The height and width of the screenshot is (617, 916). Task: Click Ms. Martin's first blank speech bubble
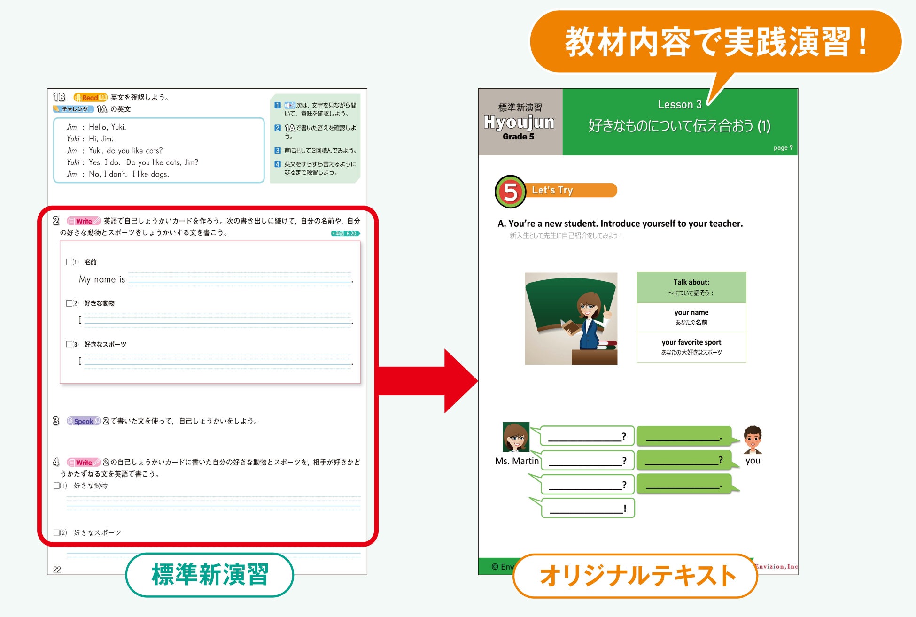click(587, 436)
